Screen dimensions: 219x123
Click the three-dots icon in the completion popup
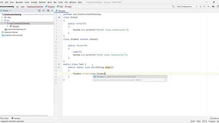click(x=165, y=80)
